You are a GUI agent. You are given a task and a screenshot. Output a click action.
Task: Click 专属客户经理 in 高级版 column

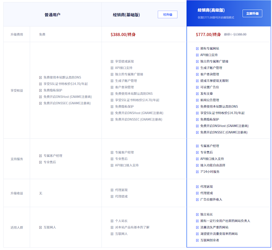click(x=210, y=146)
